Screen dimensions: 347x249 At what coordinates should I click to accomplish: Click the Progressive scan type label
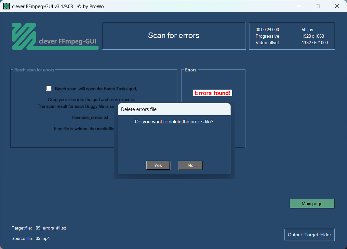pos(267,36)
